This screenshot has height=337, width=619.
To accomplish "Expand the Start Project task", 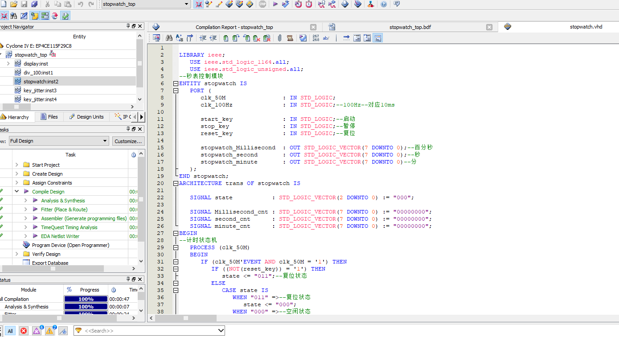I will click(x=17, y=165).
